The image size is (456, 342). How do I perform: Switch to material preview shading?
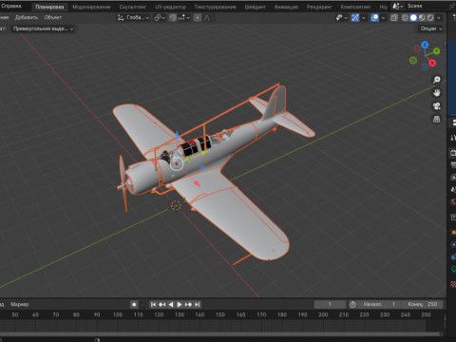pyautogui.click(x=422, y=18)
